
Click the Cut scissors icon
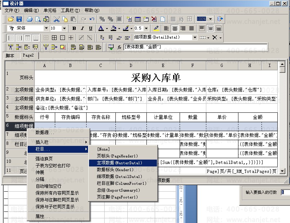pos(57,19)
